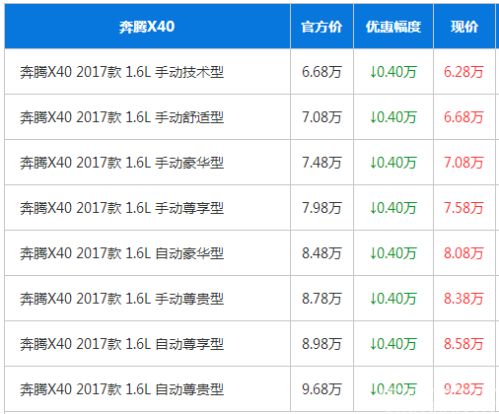The image size is (499, 414).
Task: Click the discount ↓0.40万 beside 7.08万 official price
Action: 393,117
